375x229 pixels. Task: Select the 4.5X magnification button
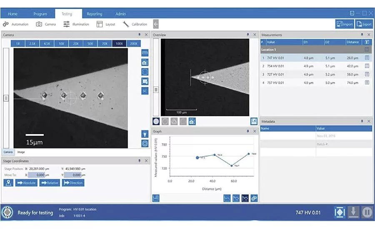click(47, 43)
